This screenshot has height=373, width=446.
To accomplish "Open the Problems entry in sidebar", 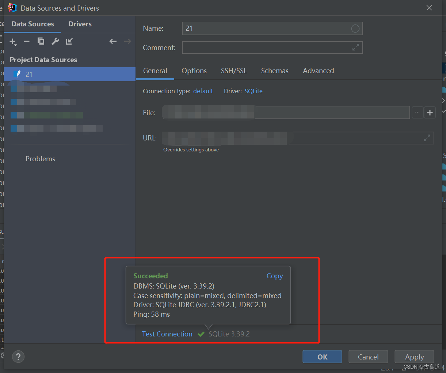I will coord(40,159).
